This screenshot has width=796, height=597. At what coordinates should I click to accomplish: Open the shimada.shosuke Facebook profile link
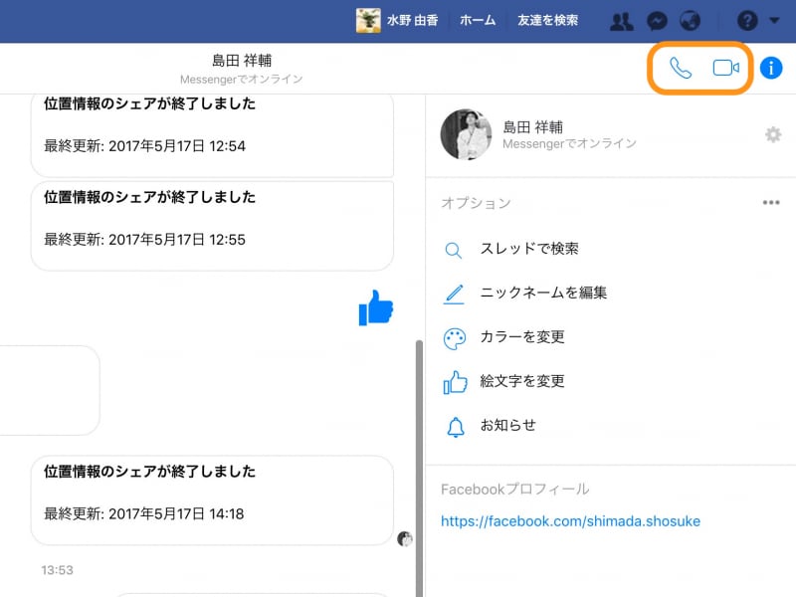(x=570, y=520)
